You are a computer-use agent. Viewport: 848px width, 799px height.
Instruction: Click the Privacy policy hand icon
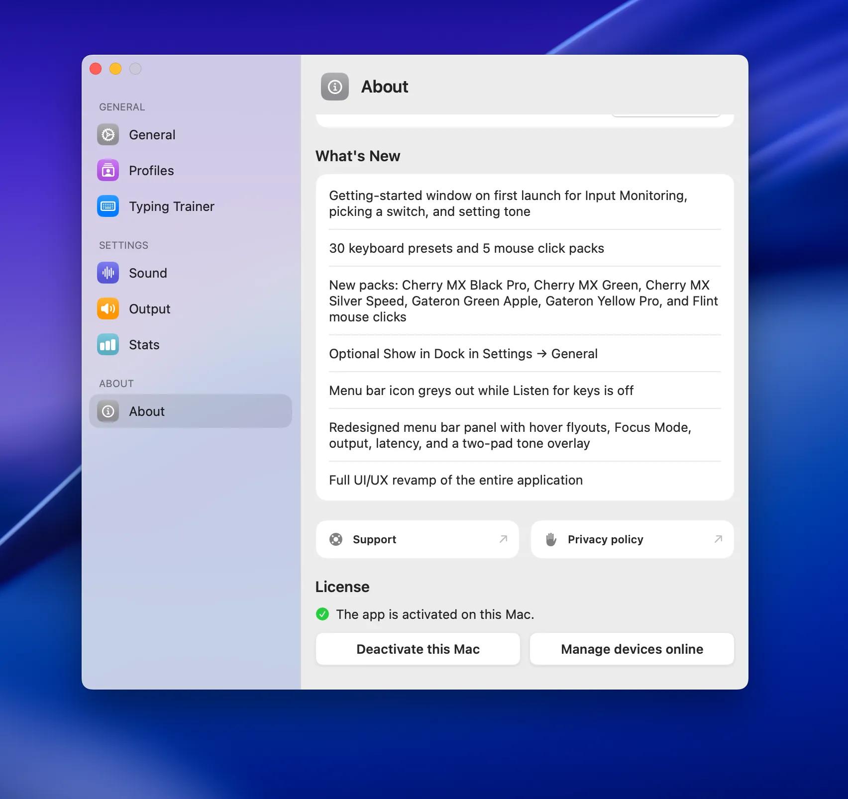(551, 539)
